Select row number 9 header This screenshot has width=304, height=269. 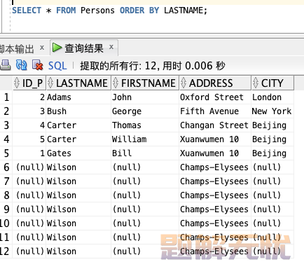(6, 209)
